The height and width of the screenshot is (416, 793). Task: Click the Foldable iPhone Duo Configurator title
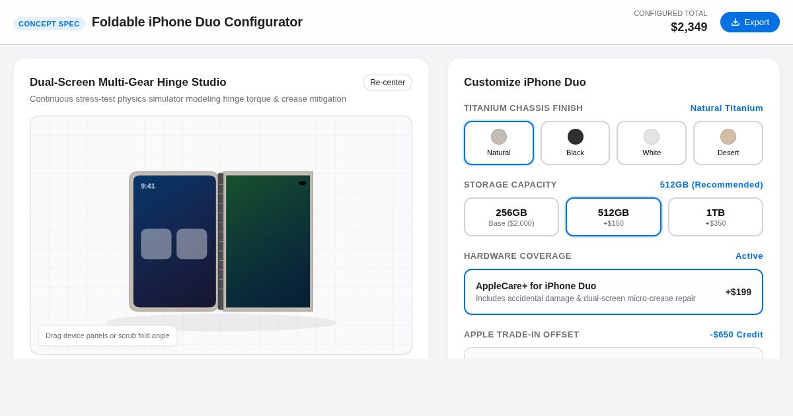(x=197, y=22)
